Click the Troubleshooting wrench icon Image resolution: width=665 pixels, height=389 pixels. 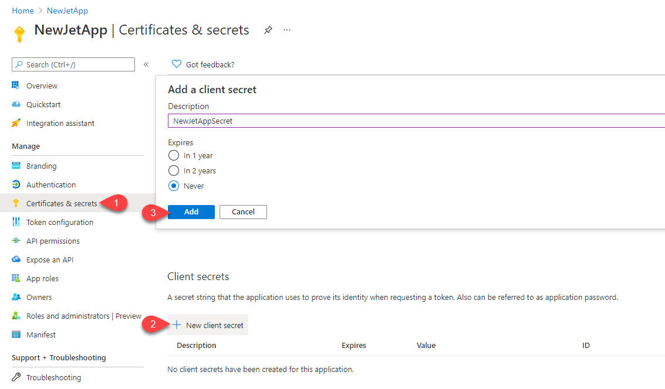[16, 377]
